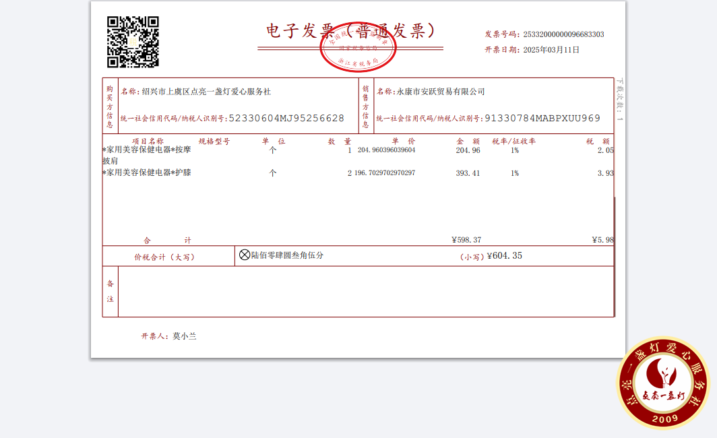Click the 下载次数: 1 side label

[x=619, y=99]
